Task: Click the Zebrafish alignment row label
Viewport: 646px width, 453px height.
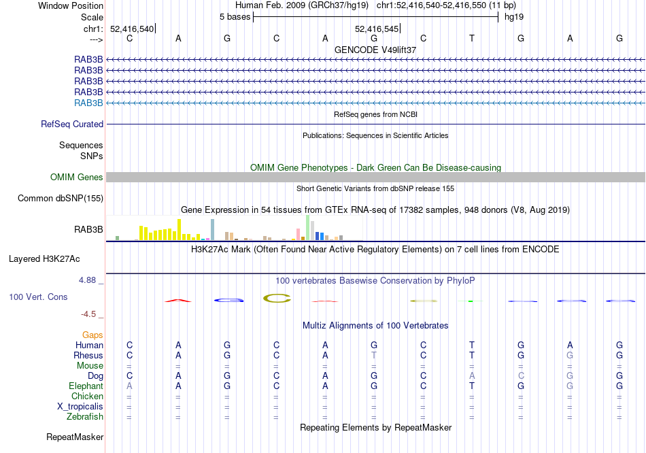Action: (x=85, y=417)
